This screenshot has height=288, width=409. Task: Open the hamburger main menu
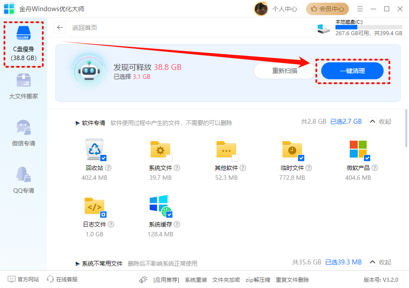tap(360, 9)
